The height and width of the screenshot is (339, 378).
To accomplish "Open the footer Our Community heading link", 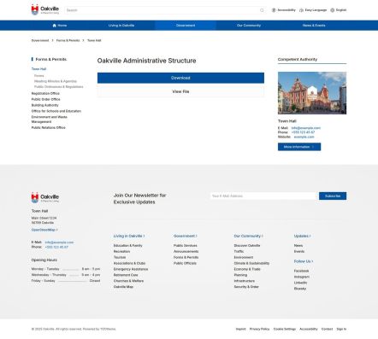I will [248, 236].
